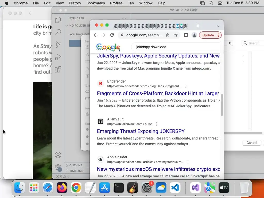264x198 pixels.
Task: Open VS Code Extensions icon
Action: click(x=58, y=69)
